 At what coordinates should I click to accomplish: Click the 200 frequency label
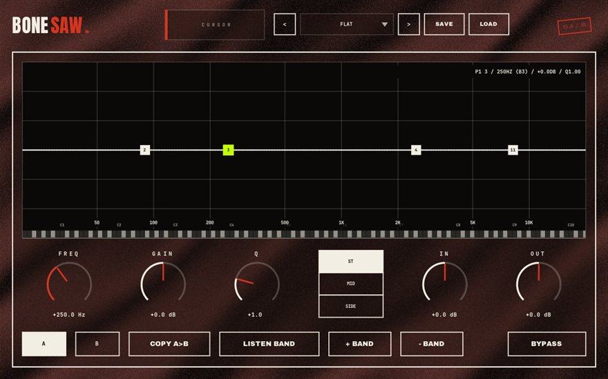(210, 223)
